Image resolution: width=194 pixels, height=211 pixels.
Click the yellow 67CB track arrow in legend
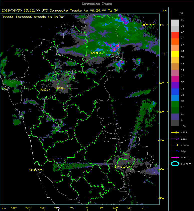pos(175,132)
